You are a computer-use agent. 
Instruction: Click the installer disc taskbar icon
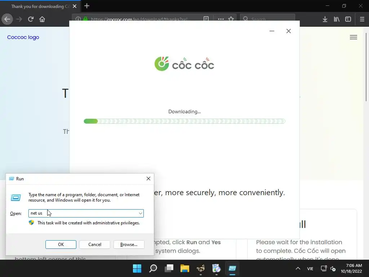point(216,268)
